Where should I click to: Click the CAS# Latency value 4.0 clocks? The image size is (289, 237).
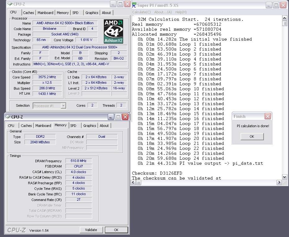click(x=79, y=172)
